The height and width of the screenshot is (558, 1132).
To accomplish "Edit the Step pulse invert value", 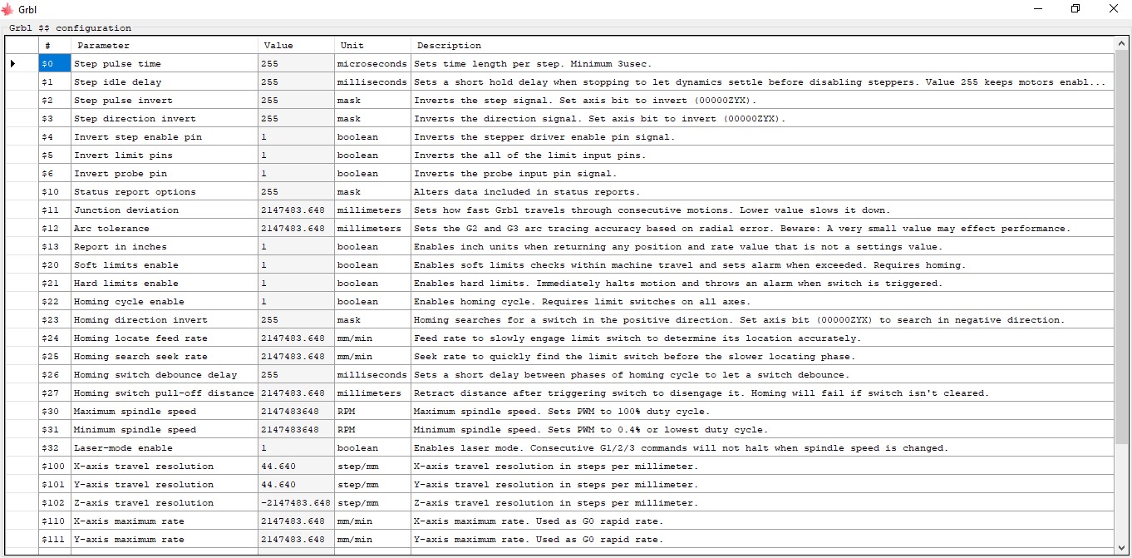I will pos(296,101).
